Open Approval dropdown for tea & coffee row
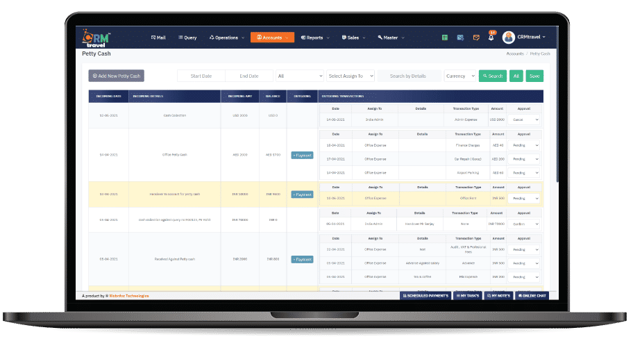Viewport: 633px width, 339px height. pos(523,276)
